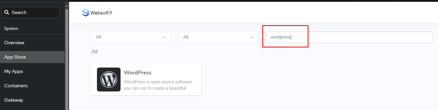Expand the chevron of first All dropdown
438x110 pixels.
coord(164,37)
